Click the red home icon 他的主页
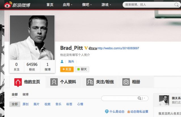The height and width of the screenshot is (117, 181). click(18, 82)
